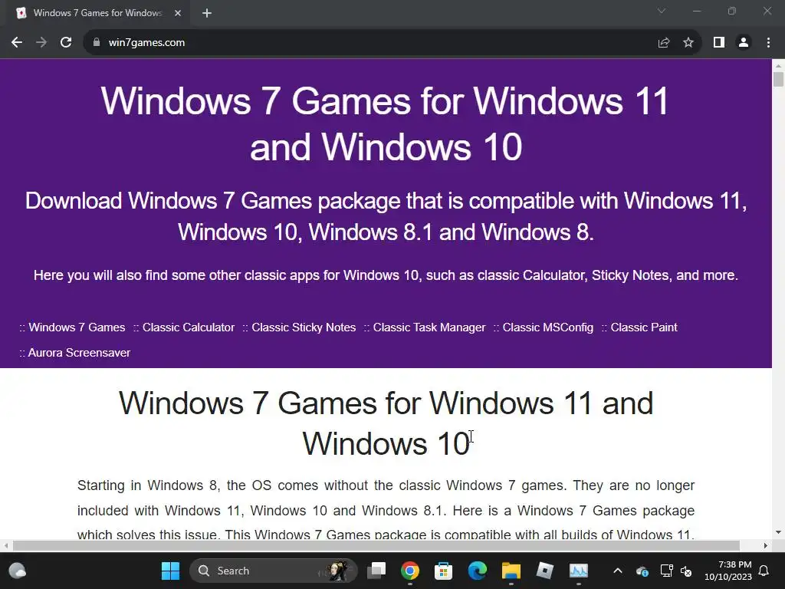Click the Download Windows 7 Games subtitle
Screen dimensions: 785x589
tap(386, 216)
